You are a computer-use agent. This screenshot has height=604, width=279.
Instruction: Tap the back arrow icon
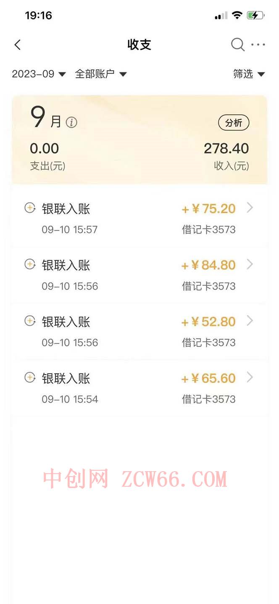pyautogui.click(x=17, y=44)
